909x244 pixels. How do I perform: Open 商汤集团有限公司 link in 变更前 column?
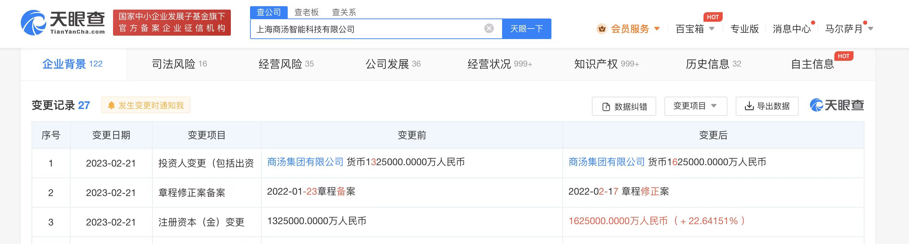click(305, 162)
